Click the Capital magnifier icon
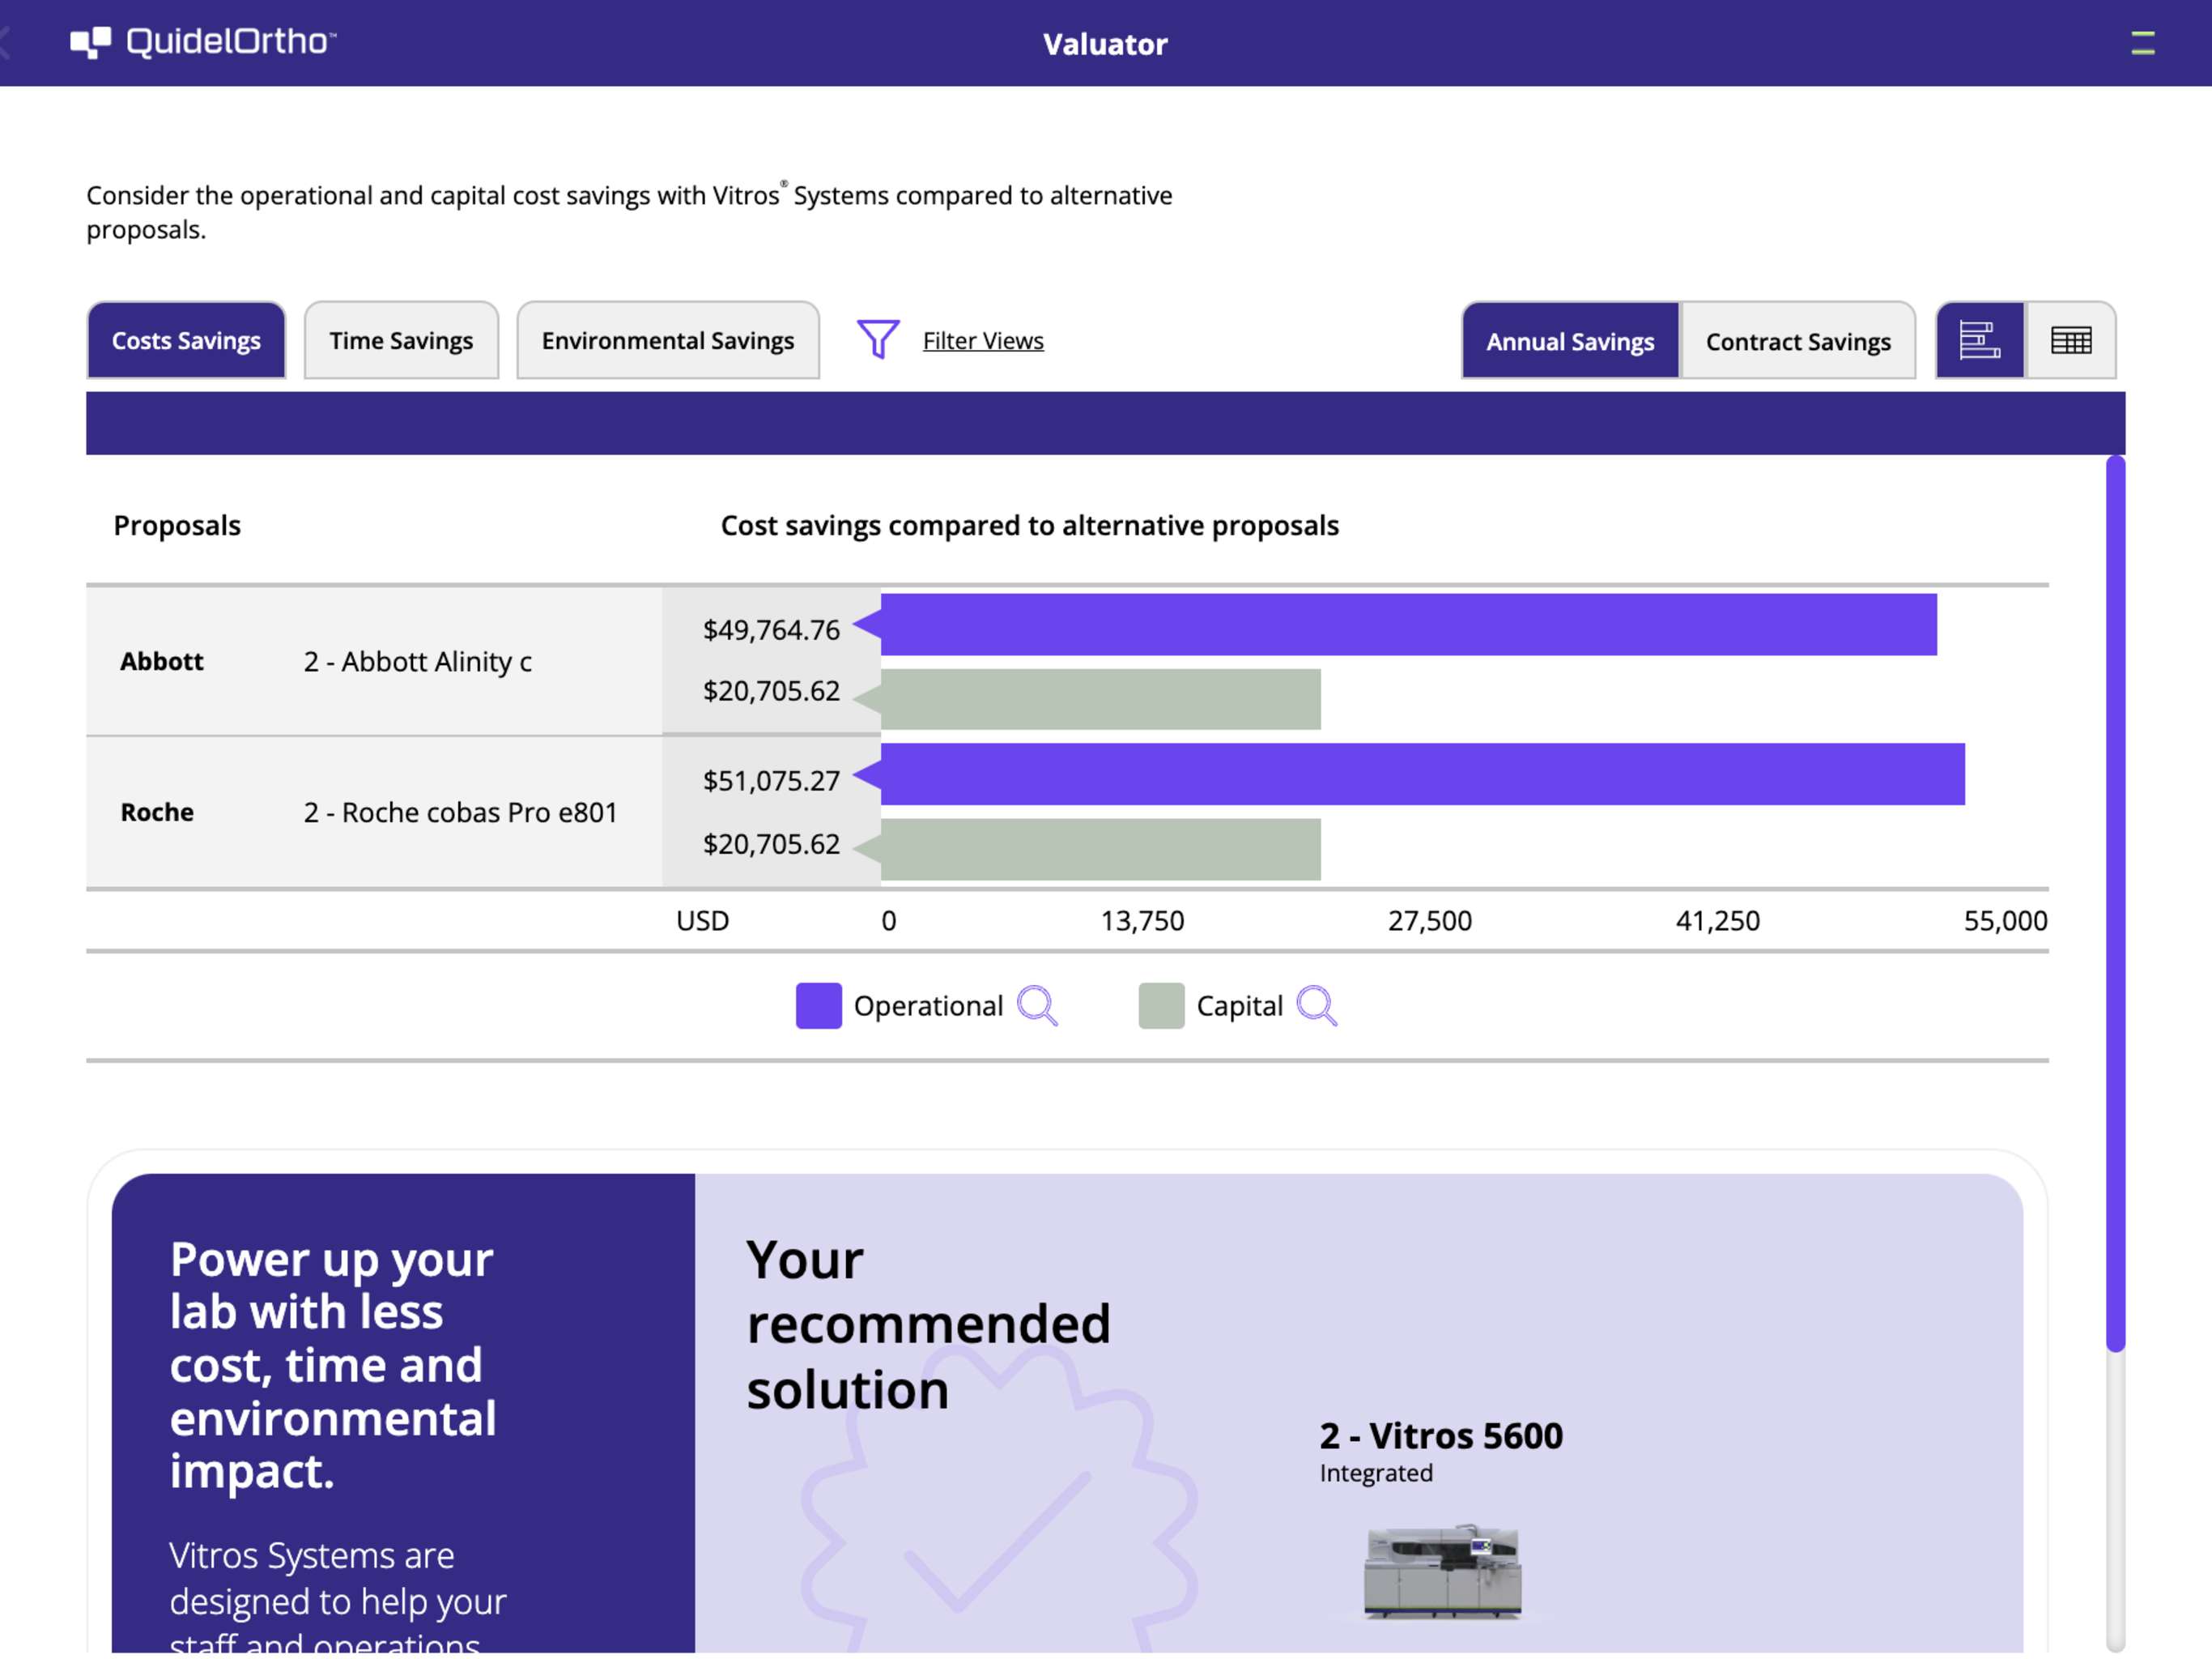This screenshot has height=1659, width=2212. pos(1316,1005)
